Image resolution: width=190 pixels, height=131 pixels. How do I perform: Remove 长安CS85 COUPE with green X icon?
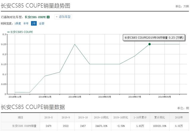pos(48,17)
